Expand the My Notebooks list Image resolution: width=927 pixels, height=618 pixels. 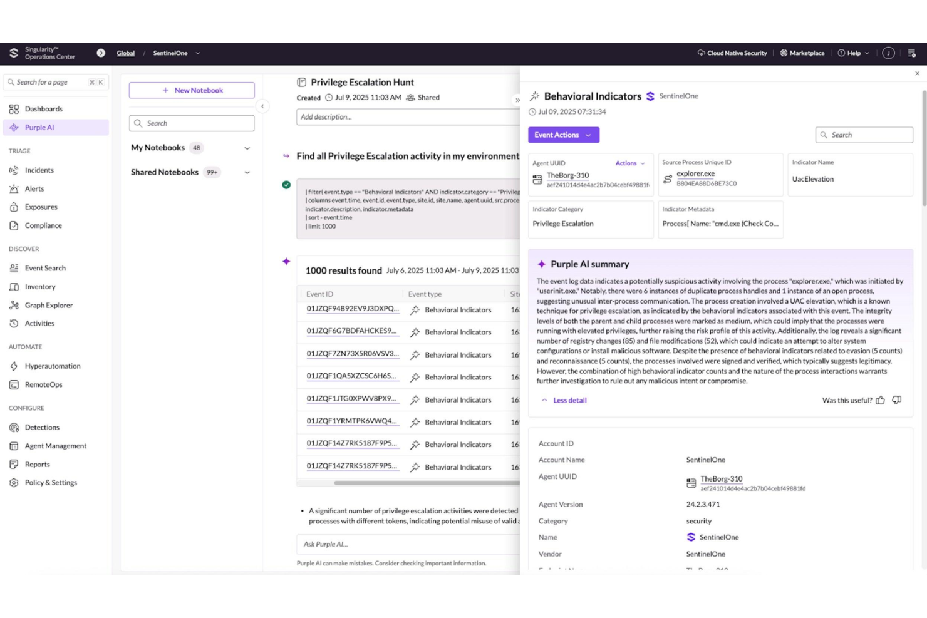pos(247,148)
